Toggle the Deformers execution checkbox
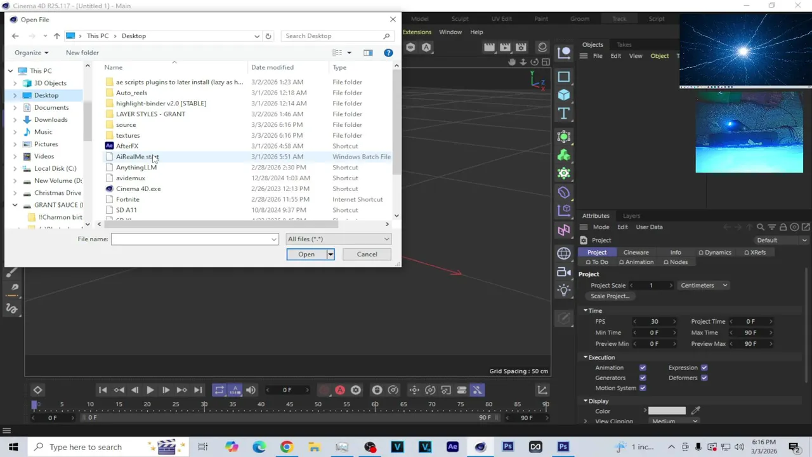 point(704,378)
